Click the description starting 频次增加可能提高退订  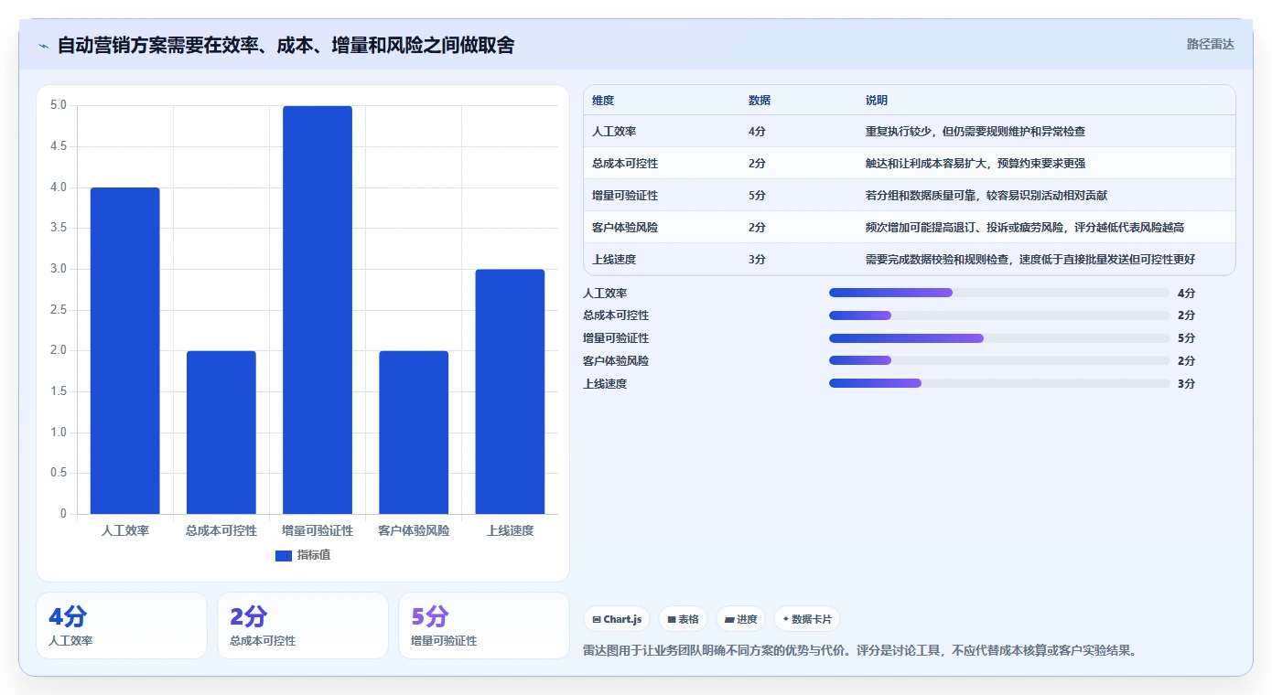point(1026,228)
